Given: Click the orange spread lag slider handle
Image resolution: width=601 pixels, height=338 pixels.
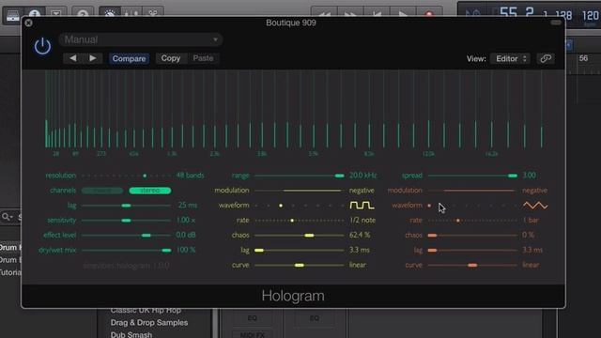Looking at the screenshot, I should point(432,251).
